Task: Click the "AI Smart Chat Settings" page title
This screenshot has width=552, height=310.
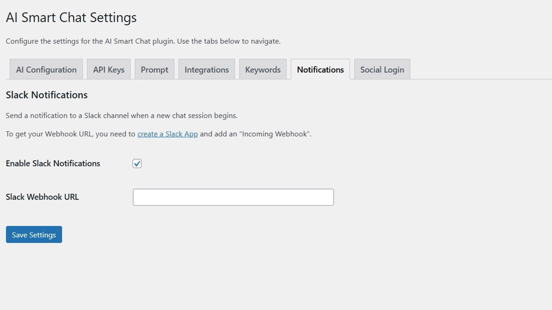Action: (x=71, y=18)
